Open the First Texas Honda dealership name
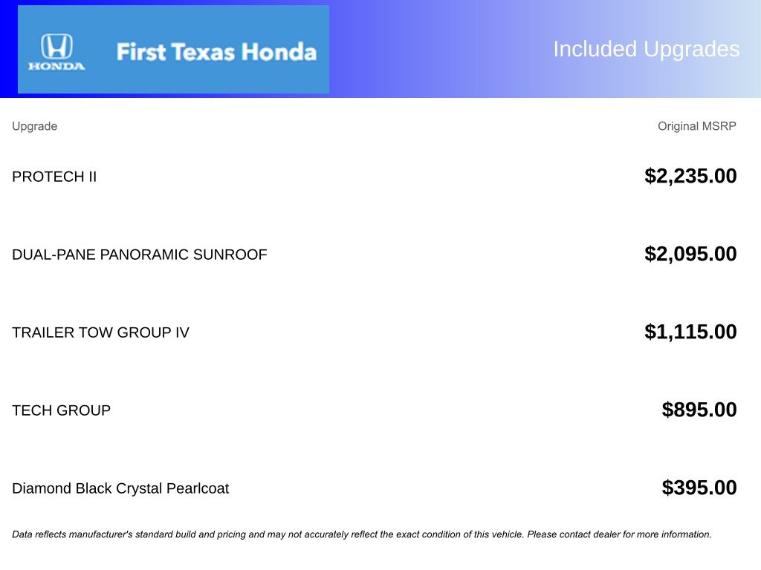The height and width of the screenshot is (570, 761). (x=216, y=52)
